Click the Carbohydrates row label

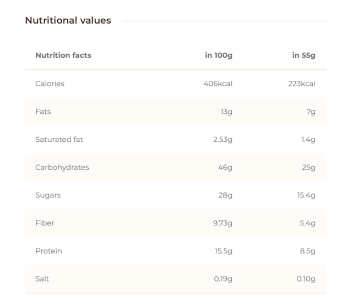[62, 167]
